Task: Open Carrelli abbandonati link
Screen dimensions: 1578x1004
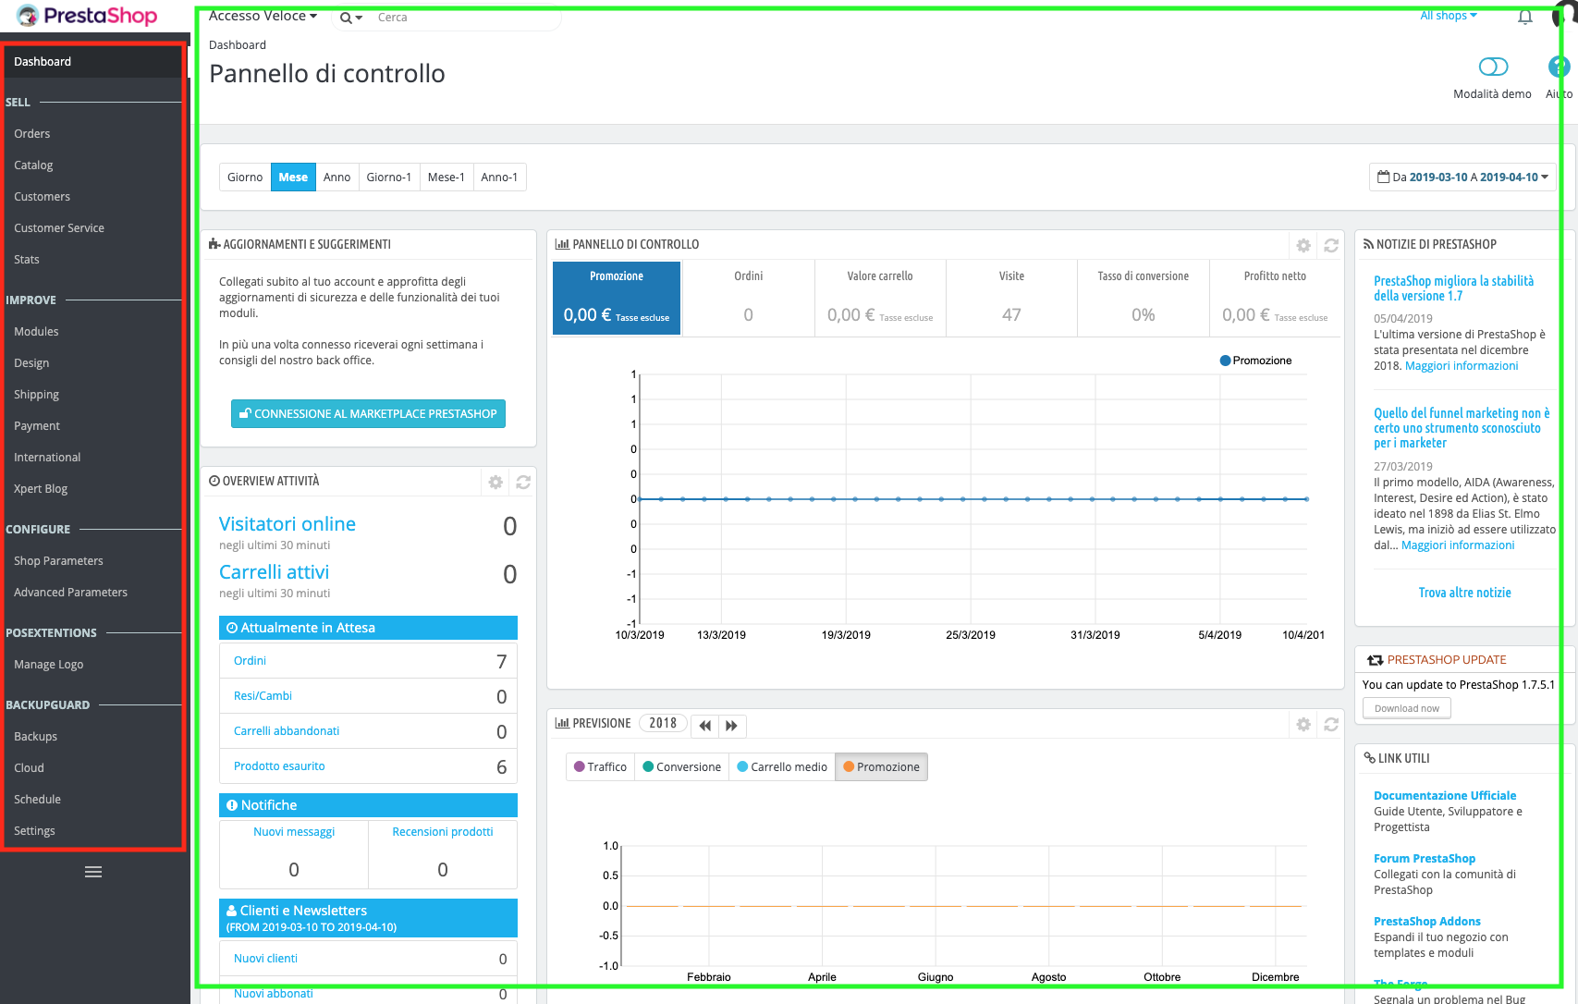Action: [287, 731]
